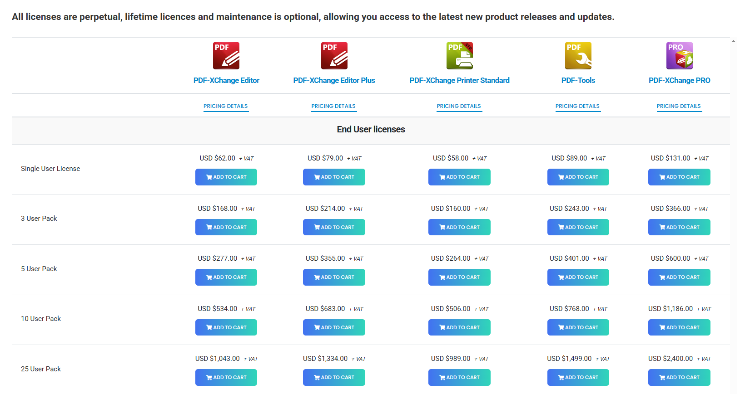
Task: Add 3 User Pack PDF-Tools to cart
Action: coord(578,227)
